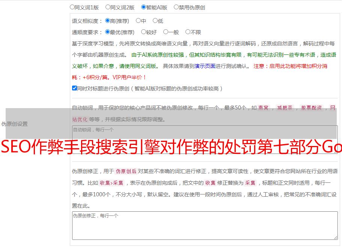Toggle 同时对标题进行伪原创 checkbox
The width and height of the screenshot is (342, 247).
pos(74,88)
